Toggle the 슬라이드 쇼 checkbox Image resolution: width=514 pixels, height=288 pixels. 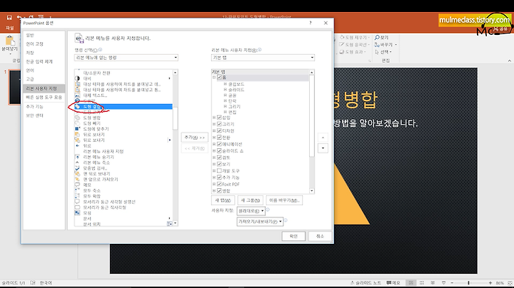click(220, 151)
